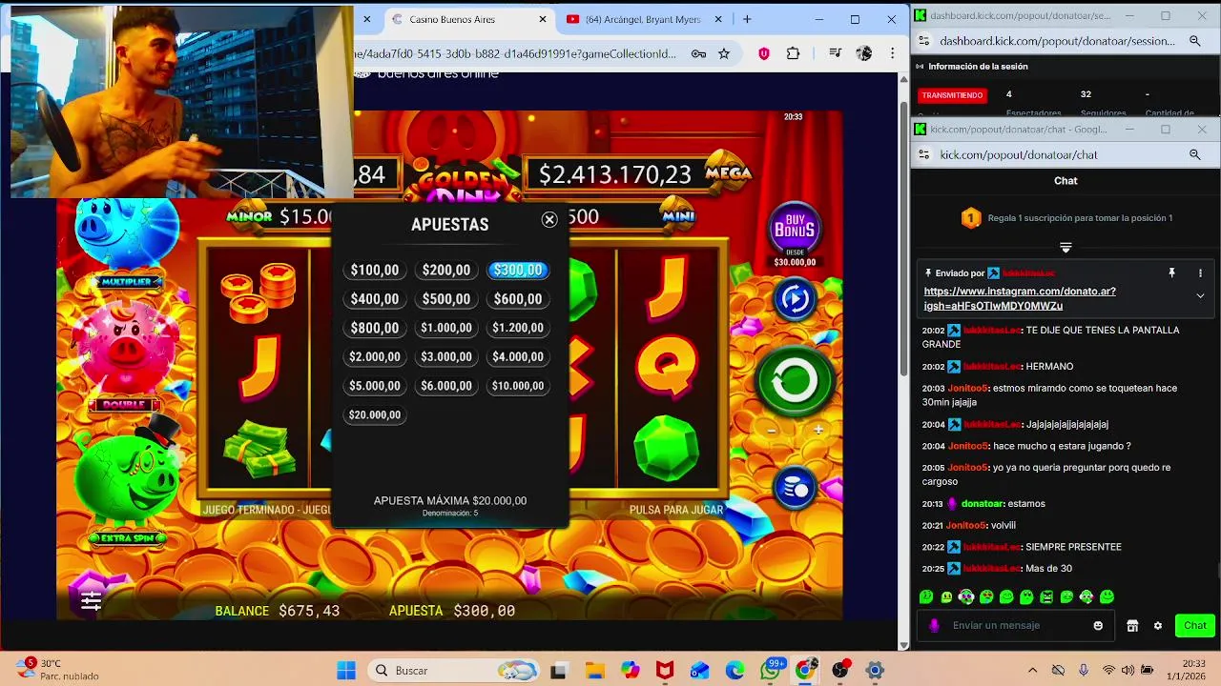The height and width of the screenshot is (686, 1221).
Task: Open WhatsApp from the taskbar
Action: click(770, 671)
